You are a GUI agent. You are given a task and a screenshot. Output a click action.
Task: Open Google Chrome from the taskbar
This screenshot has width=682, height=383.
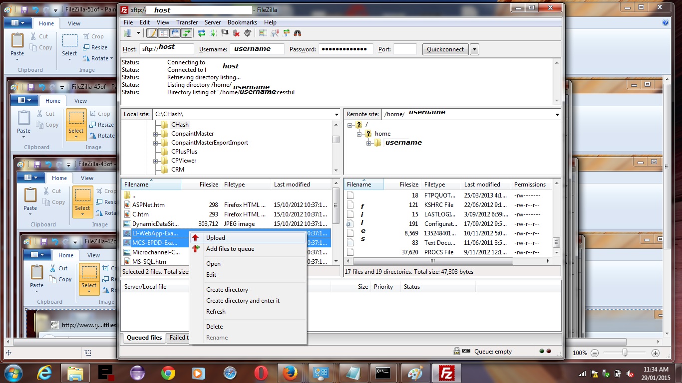click(168, 373)
